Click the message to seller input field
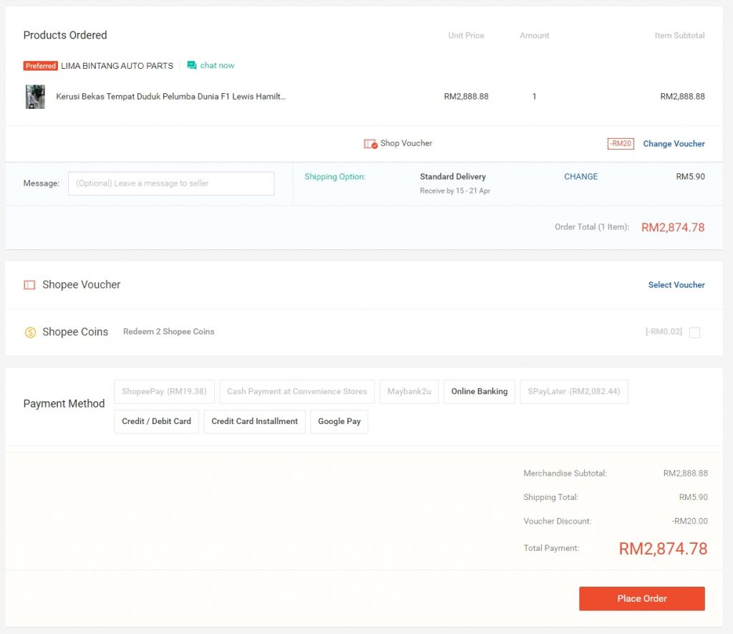The image size is (733, 634). pos(171,183)
